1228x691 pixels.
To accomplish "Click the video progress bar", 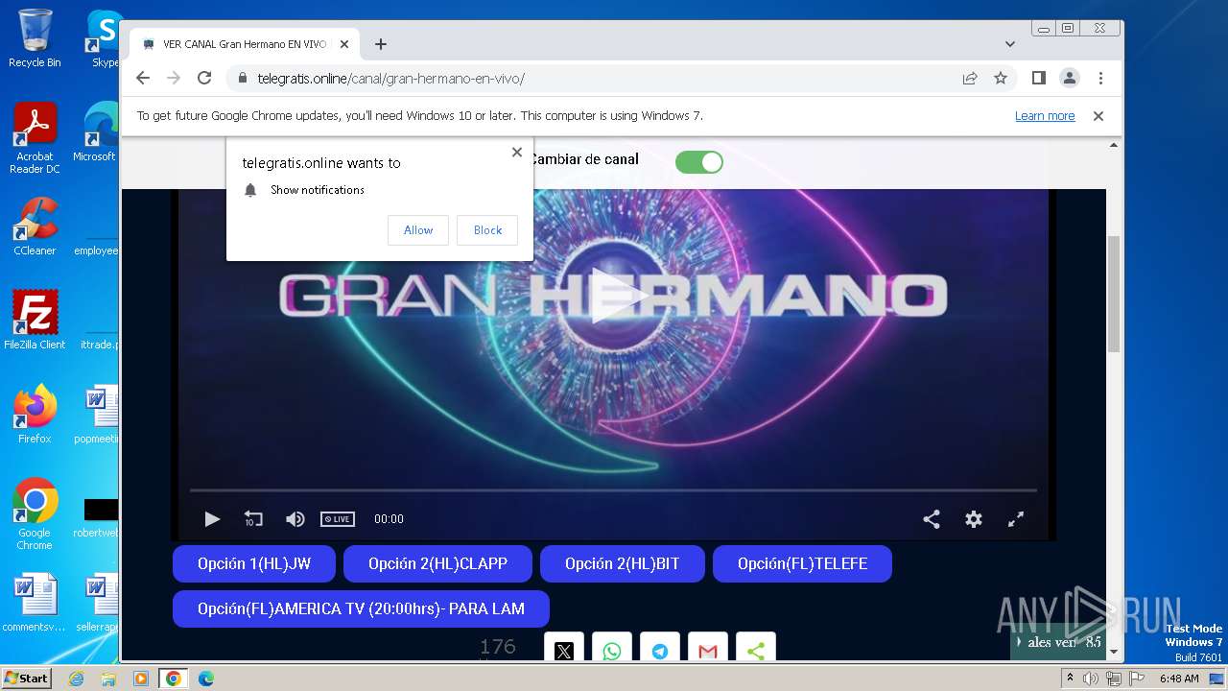I will coord(614,490).
